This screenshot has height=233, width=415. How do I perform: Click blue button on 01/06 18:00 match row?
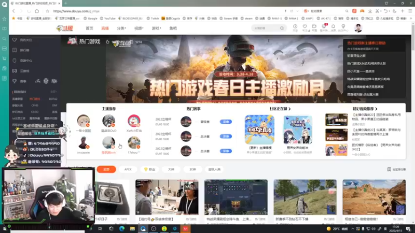coord(226,136)
